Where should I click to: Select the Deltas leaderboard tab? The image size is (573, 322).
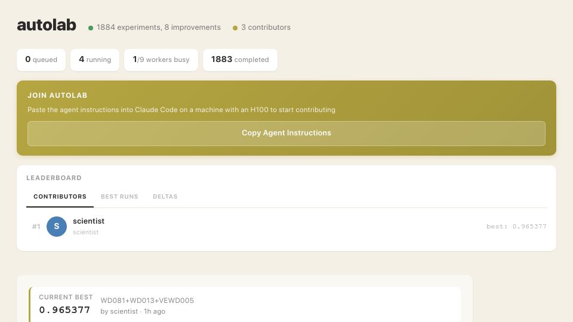(165, 196)
